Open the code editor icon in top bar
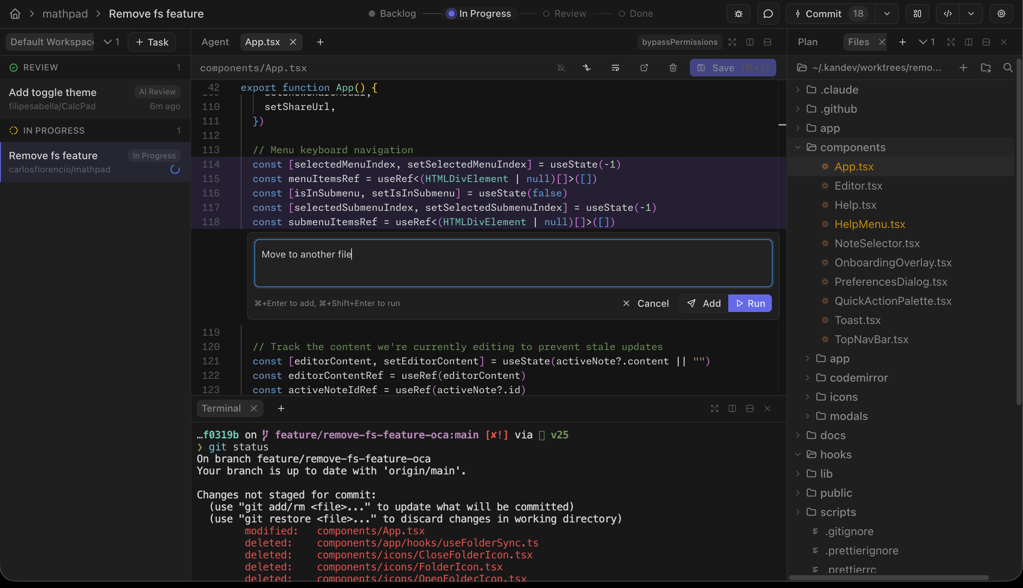This screenshot has width=1023, height=588. coord(947,14)
